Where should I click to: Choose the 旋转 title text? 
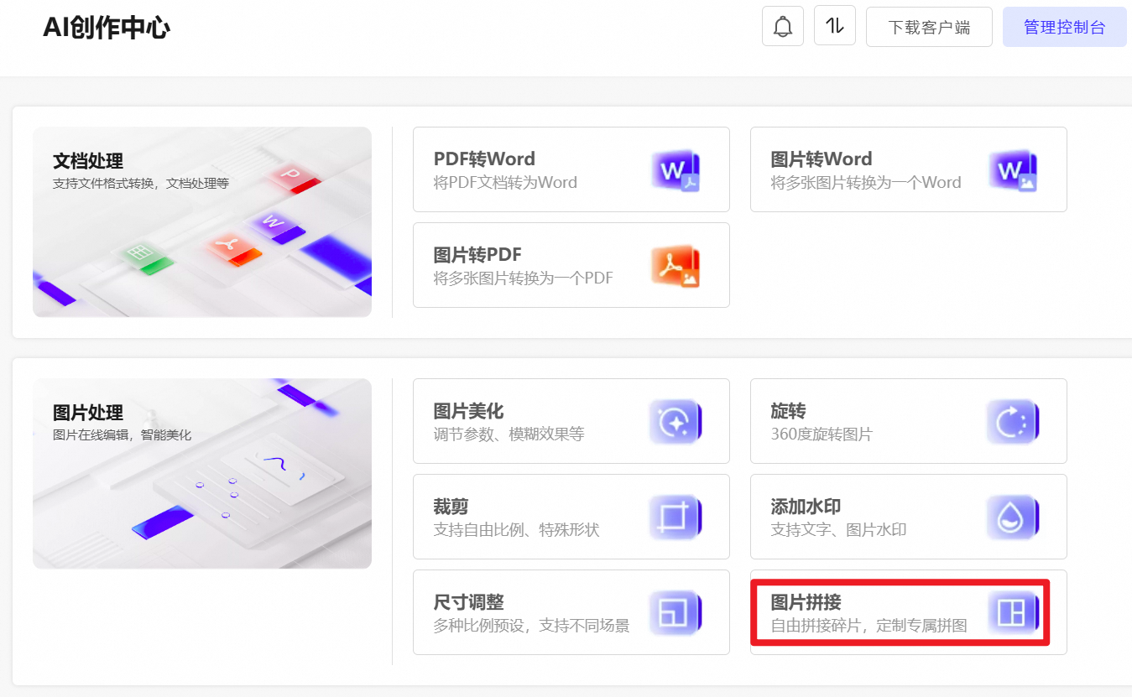click(x=788, y=411)
